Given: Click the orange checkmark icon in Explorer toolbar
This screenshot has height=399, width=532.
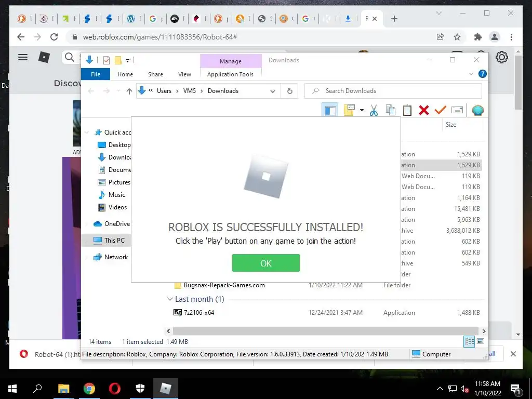Looking at the screenshot, I should pos(440,110).
